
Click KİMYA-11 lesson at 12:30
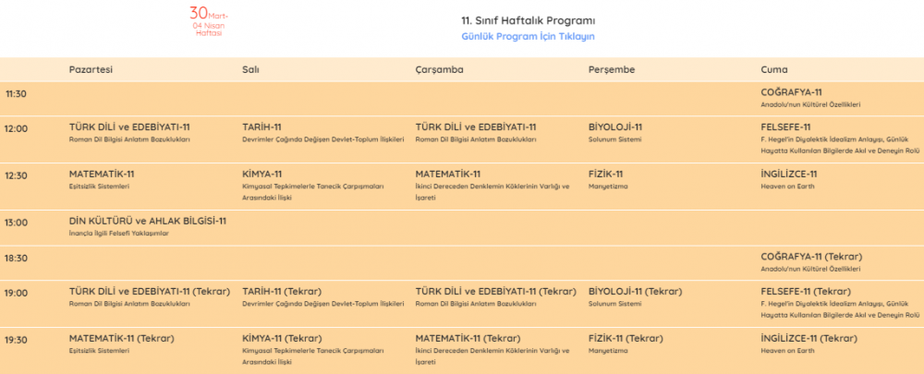262,174
